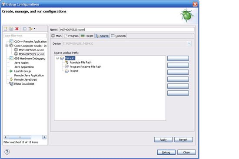This screenshot has height=159, width=239.
Task: Select 'Program Relative File Path' entry
Action: (86, 66)
